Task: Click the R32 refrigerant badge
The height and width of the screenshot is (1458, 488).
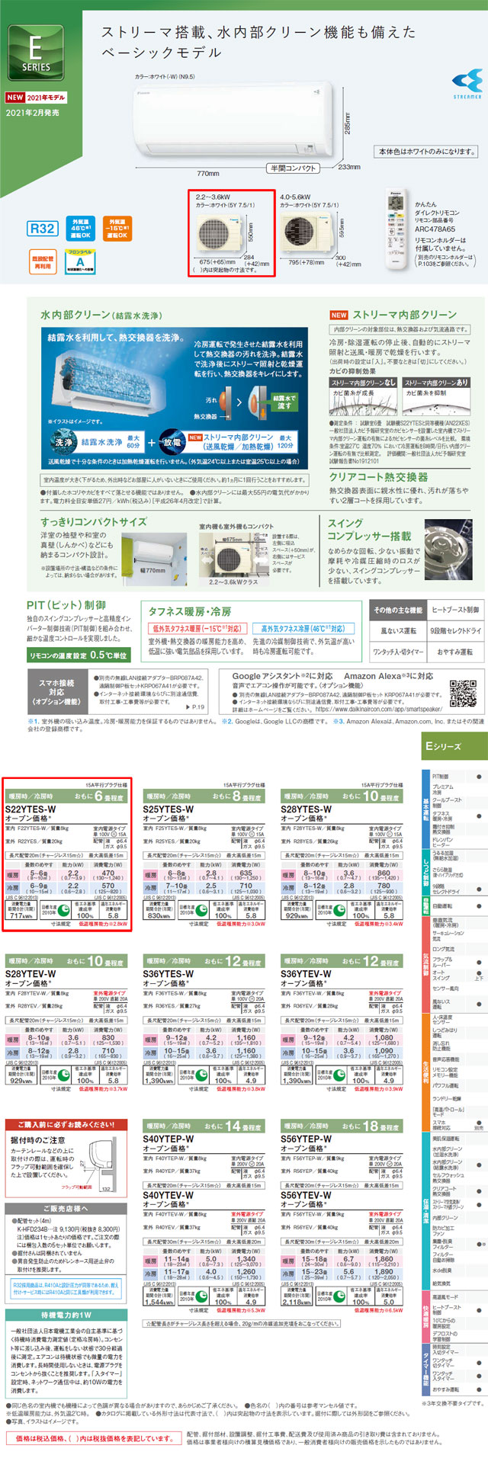Action: click(42, 229)
